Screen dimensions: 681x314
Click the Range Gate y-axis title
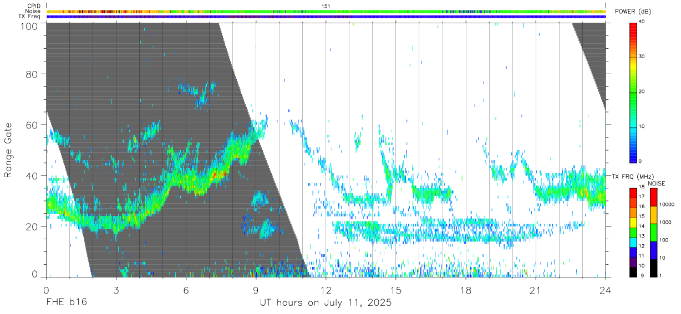pos(9,151)
